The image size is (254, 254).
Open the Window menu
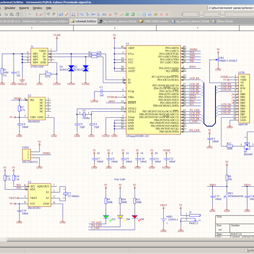click(x=37, y=8)
